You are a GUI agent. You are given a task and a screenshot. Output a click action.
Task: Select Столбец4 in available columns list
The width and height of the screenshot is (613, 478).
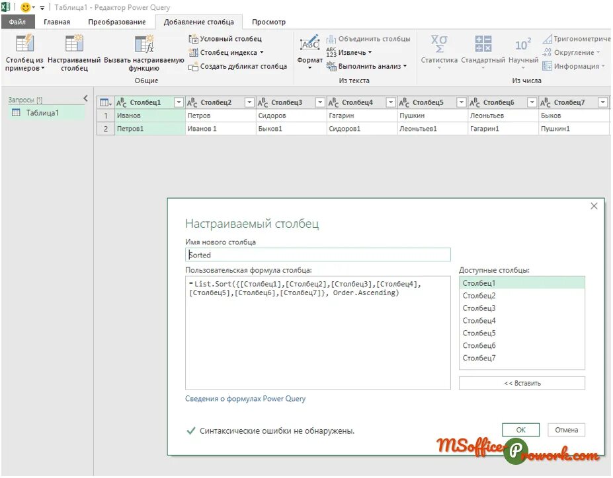(x=522, y=321)
